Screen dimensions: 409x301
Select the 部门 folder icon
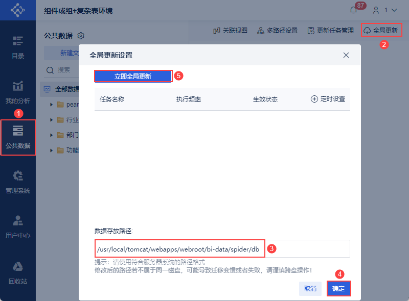coord(60,135)
